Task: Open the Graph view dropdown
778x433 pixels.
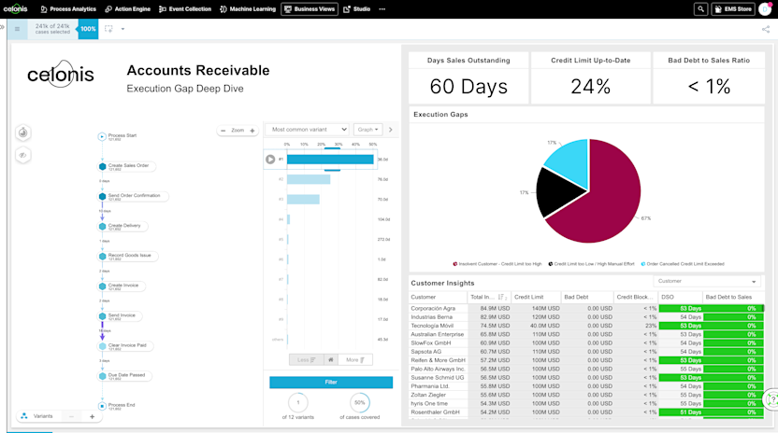Action: pyautogui.click(x=367, y=130)
